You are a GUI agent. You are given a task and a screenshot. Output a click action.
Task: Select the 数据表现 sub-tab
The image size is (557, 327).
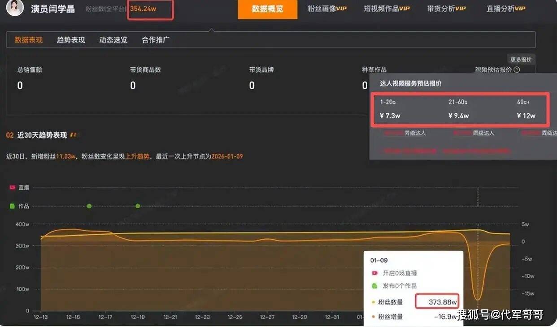coord(29,40)
